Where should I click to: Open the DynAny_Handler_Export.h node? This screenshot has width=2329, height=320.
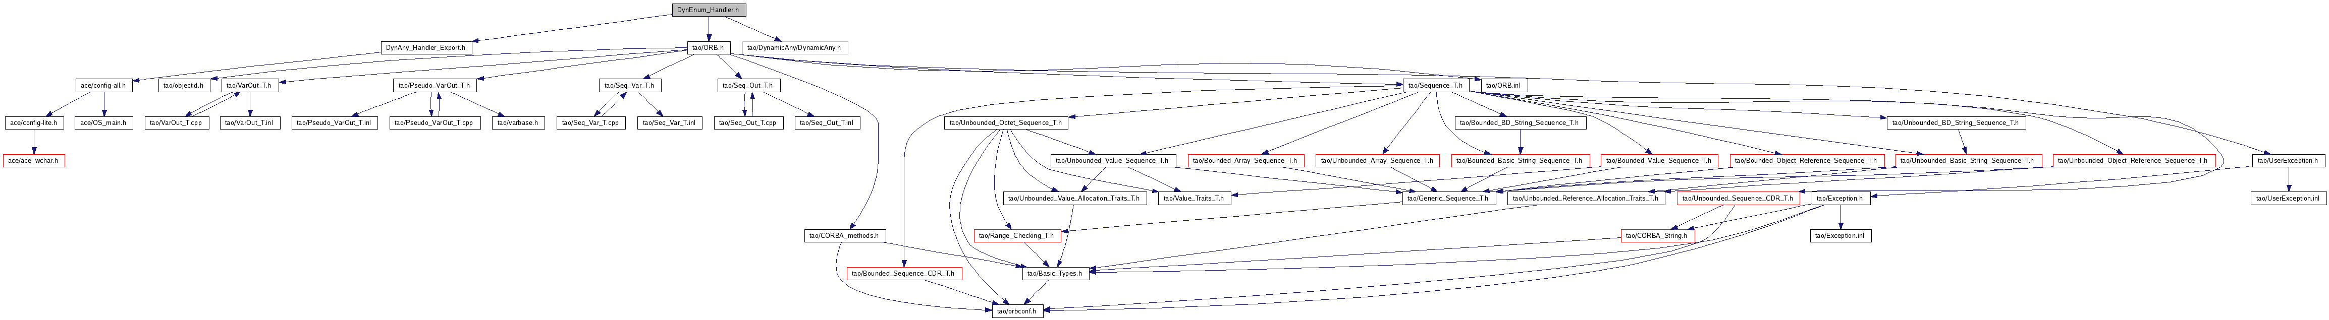point(425,47)
